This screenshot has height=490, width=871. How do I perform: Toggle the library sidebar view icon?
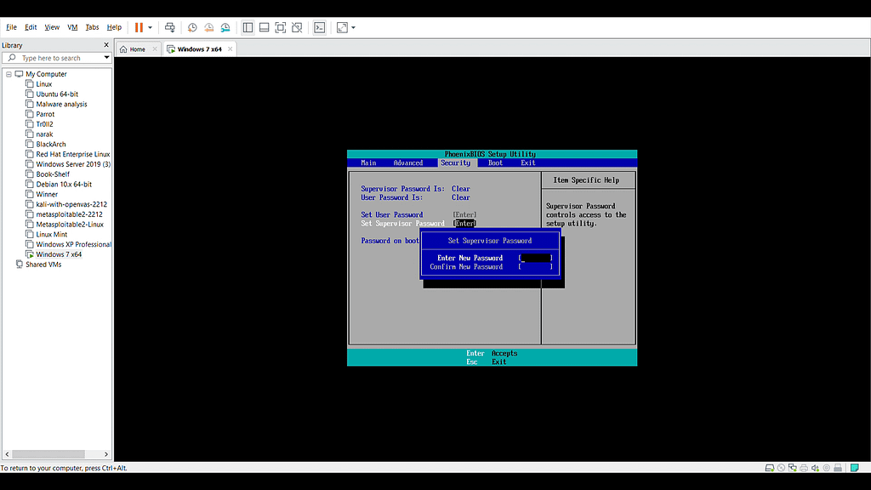click(248, 27)
